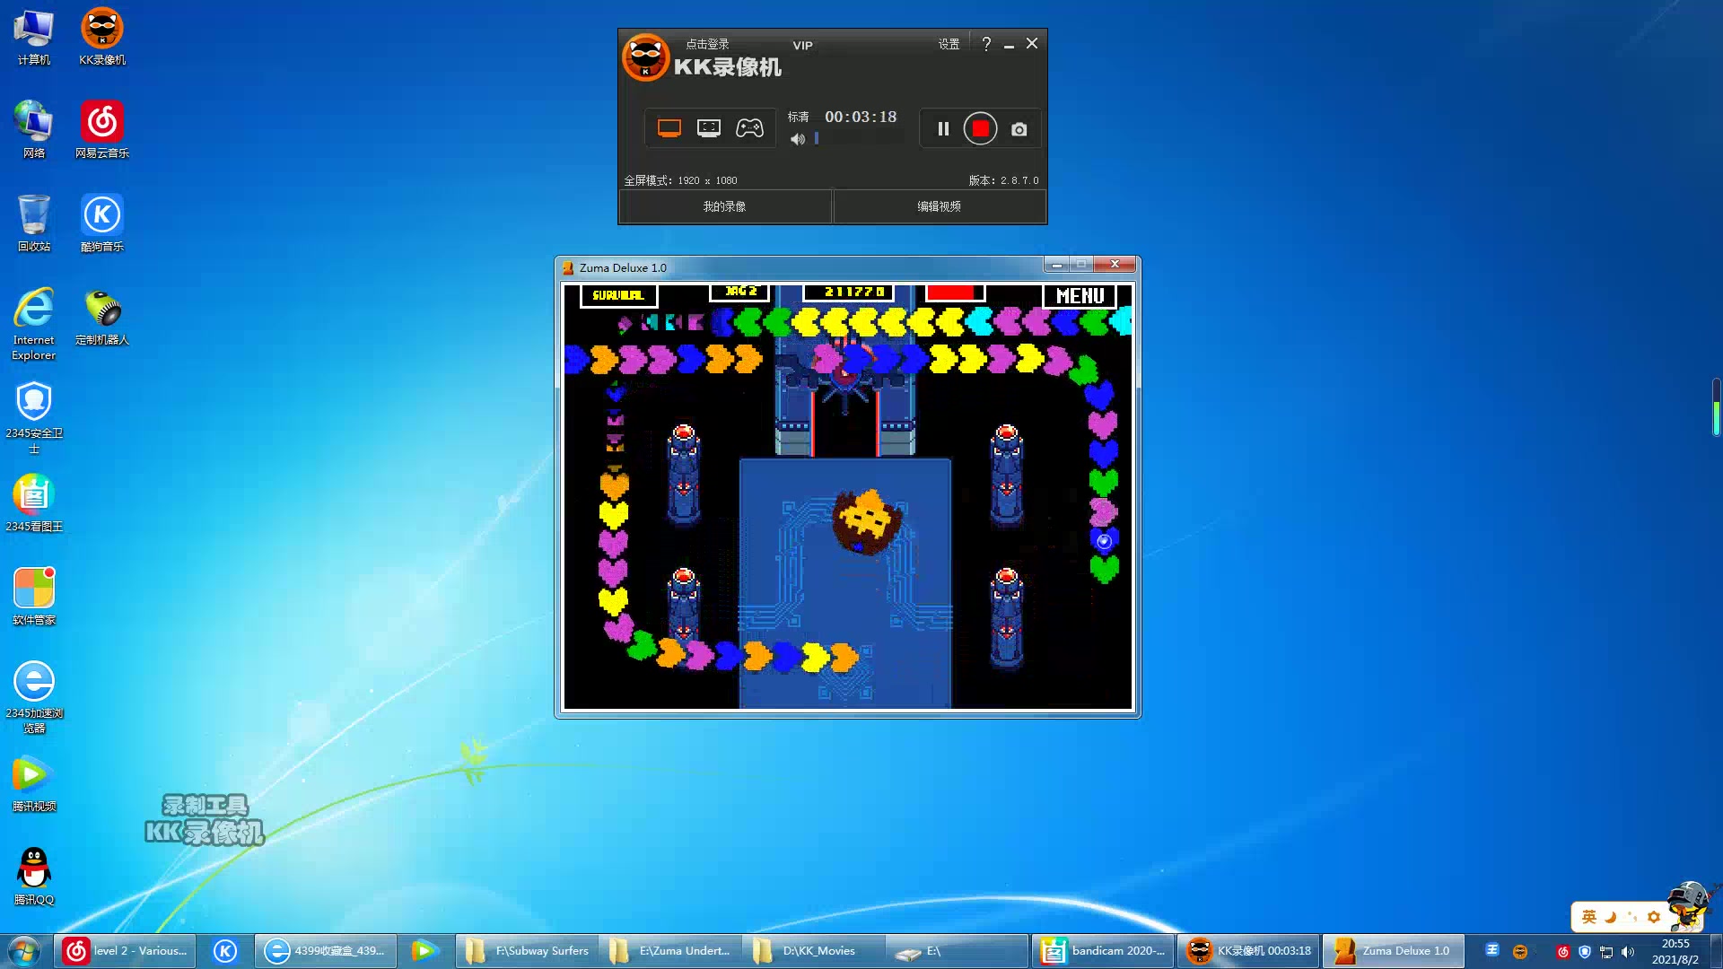The width and height of the screenshot is (1723, 969).
Task: Stop recording with the red button
Action: coord(980,129)
